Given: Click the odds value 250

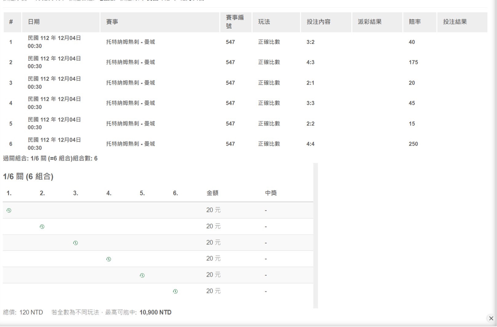Looking at the screenshot, I should (413, 144).
